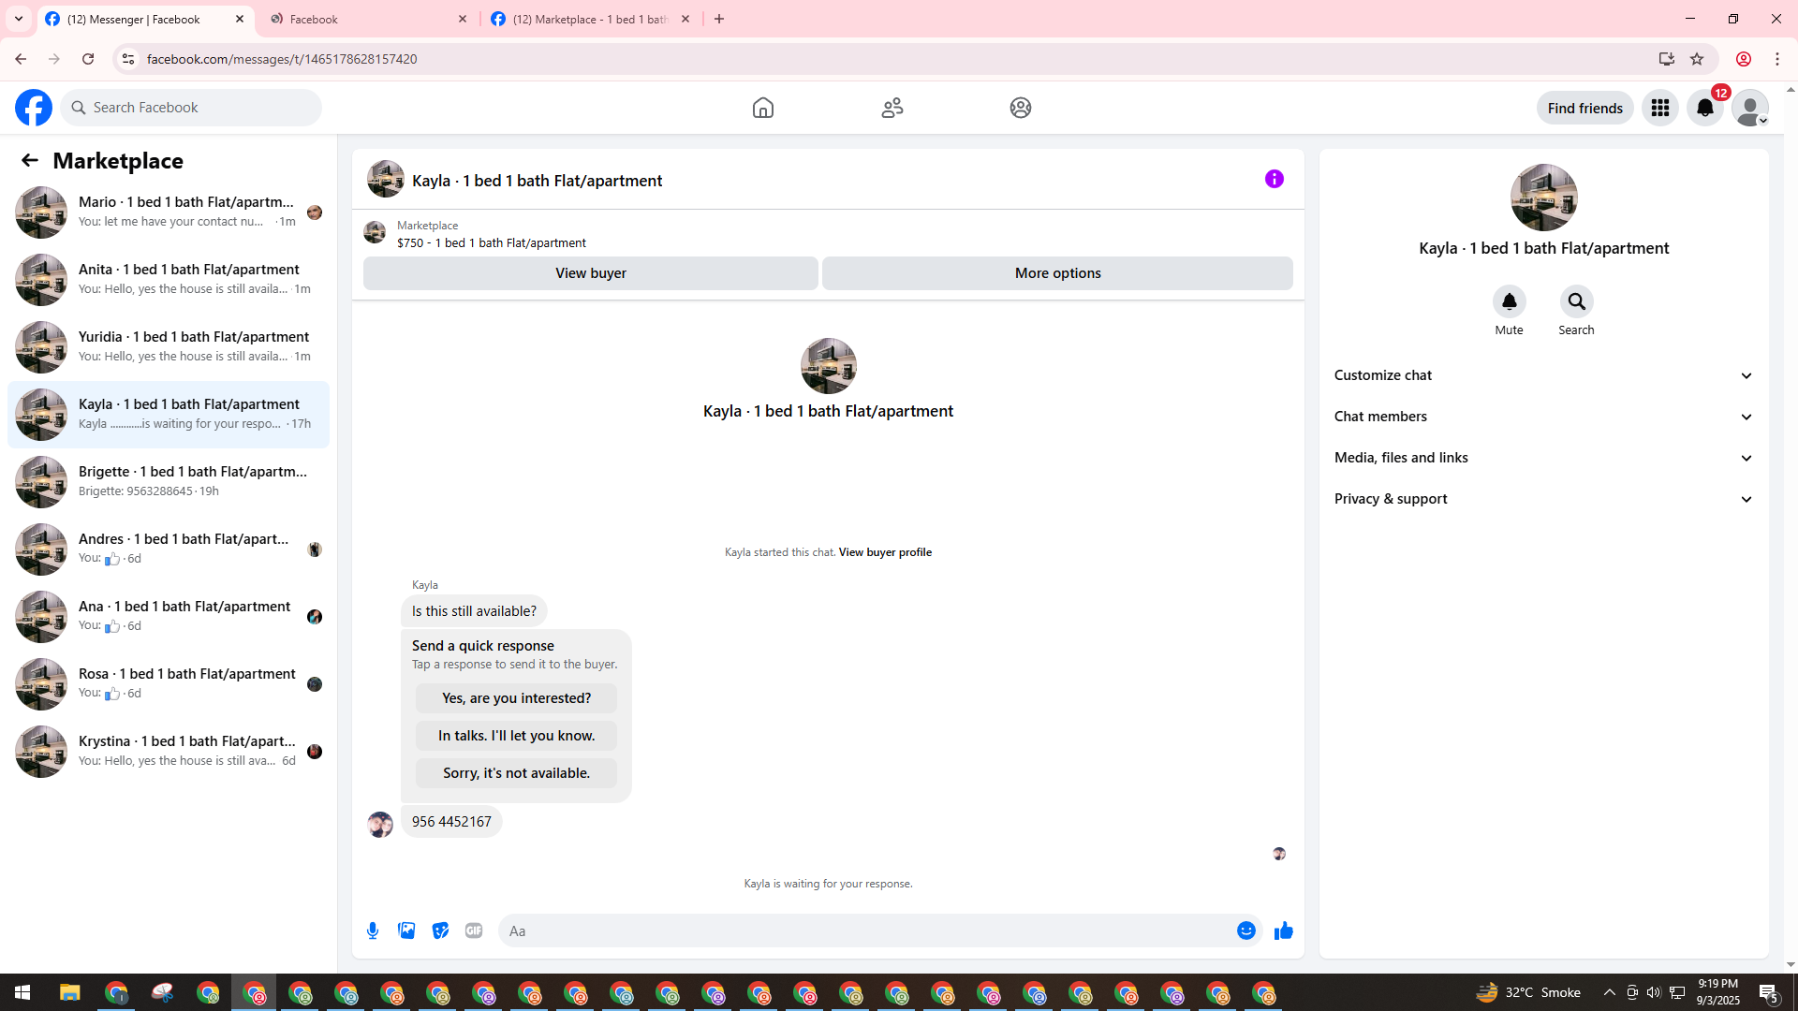1798x1011 pixels.
Task: Open the GIF picker
Action: (x=474, y=930)
